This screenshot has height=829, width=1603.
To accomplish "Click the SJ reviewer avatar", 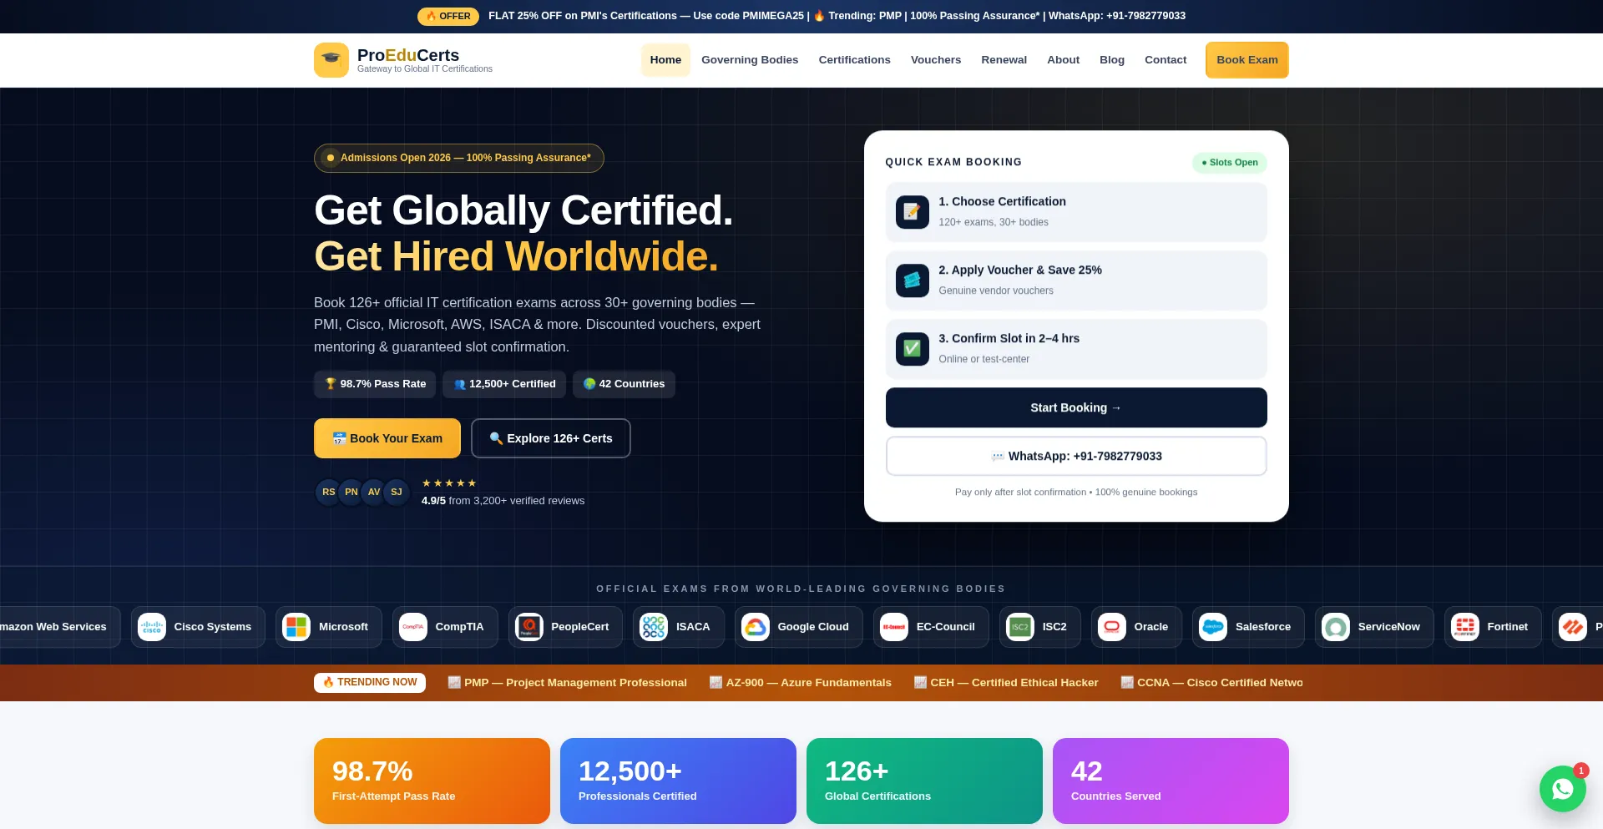I will pos(397,493).
